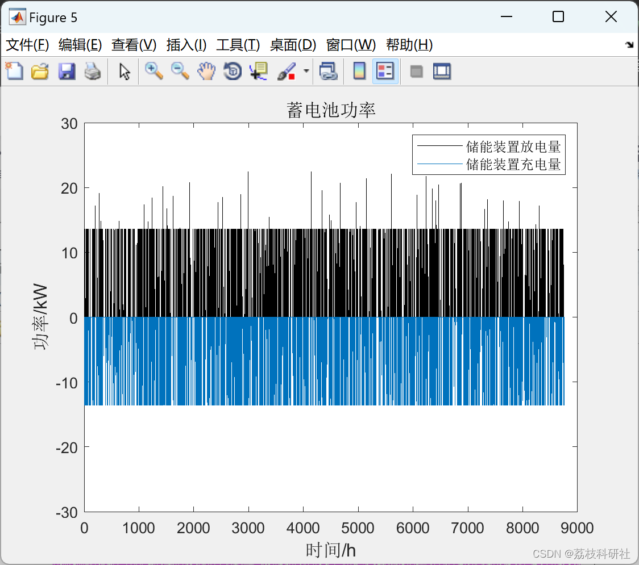Click Show Plot Tools and dock icon
Viewport: 639px width, 565px height.
[442, 71]
